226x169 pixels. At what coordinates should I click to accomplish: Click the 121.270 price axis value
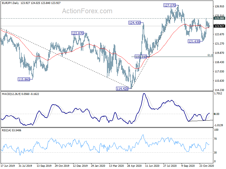coord(220,44)
